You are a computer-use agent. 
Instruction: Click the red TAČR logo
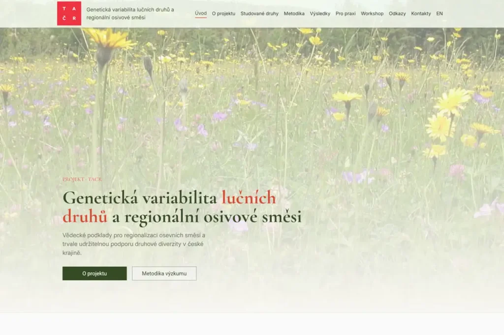[69, 13]
